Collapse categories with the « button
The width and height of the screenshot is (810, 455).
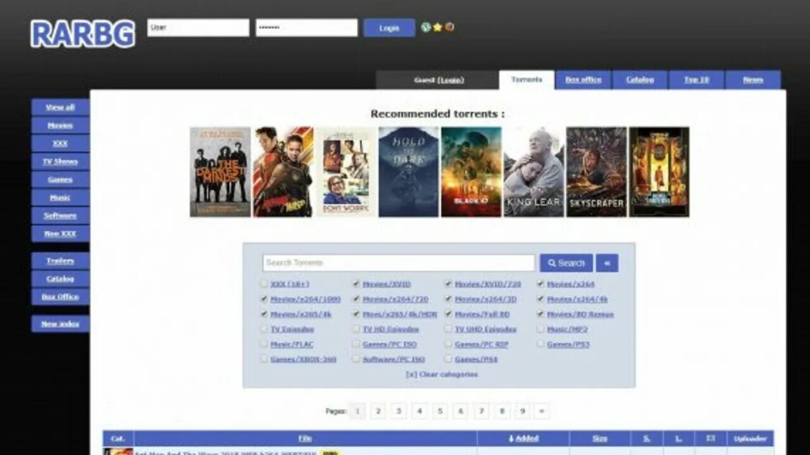pos(607,263)
